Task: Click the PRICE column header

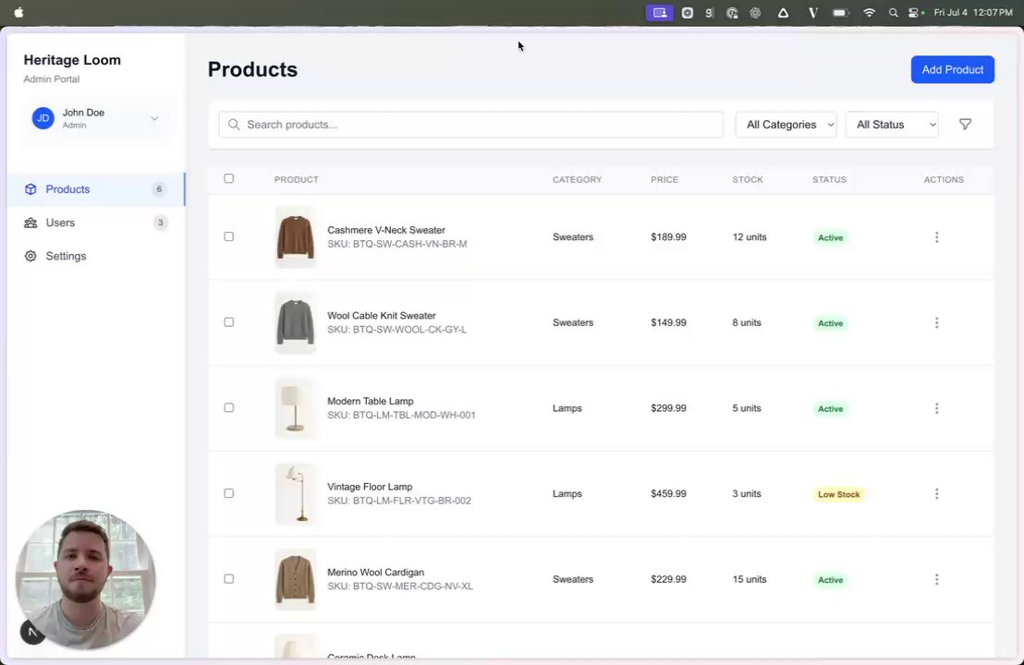Action: [x=664, y=179]
